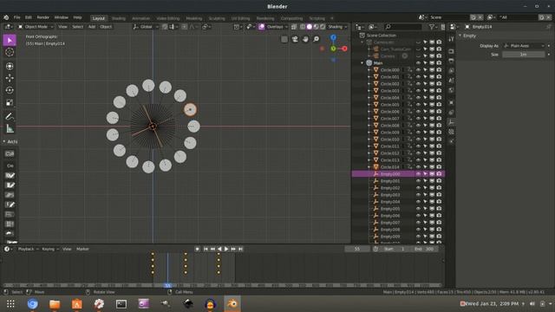The image size is (555, 312).
Task: Open Display As Plain Axes dropdown
Action: 524,46
